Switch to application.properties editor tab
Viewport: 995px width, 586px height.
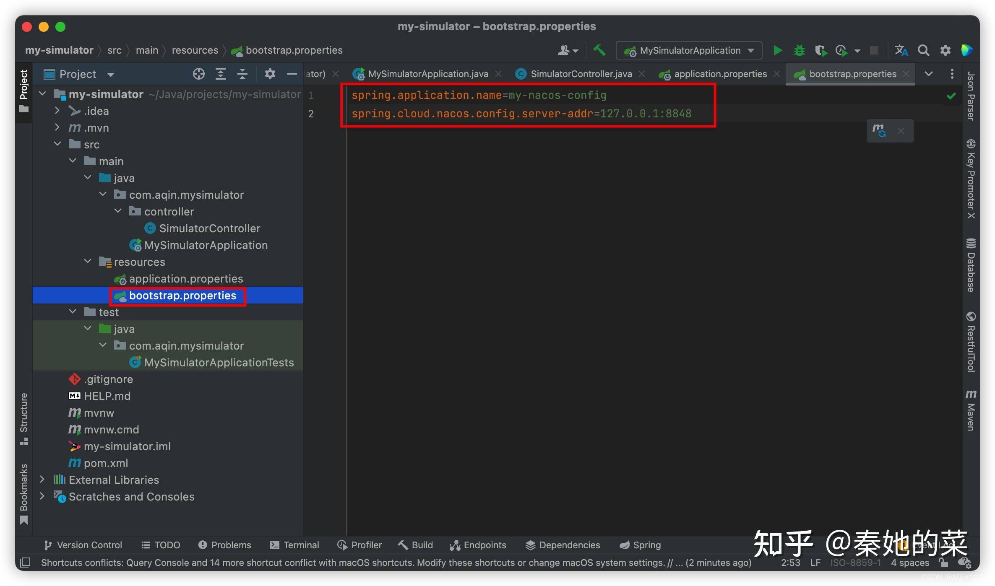[720, 74]
